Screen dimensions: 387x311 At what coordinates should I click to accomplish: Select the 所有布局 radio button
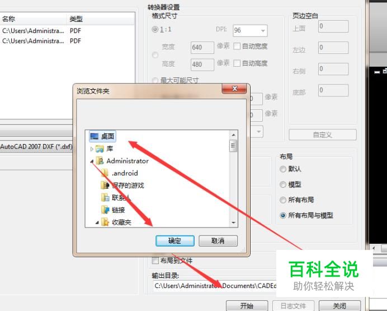[283, 200]
